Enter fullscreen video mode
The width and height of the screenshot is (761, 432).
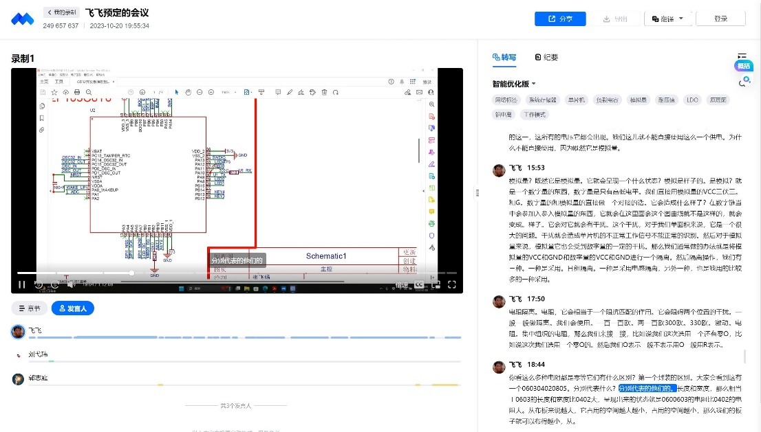452,284
